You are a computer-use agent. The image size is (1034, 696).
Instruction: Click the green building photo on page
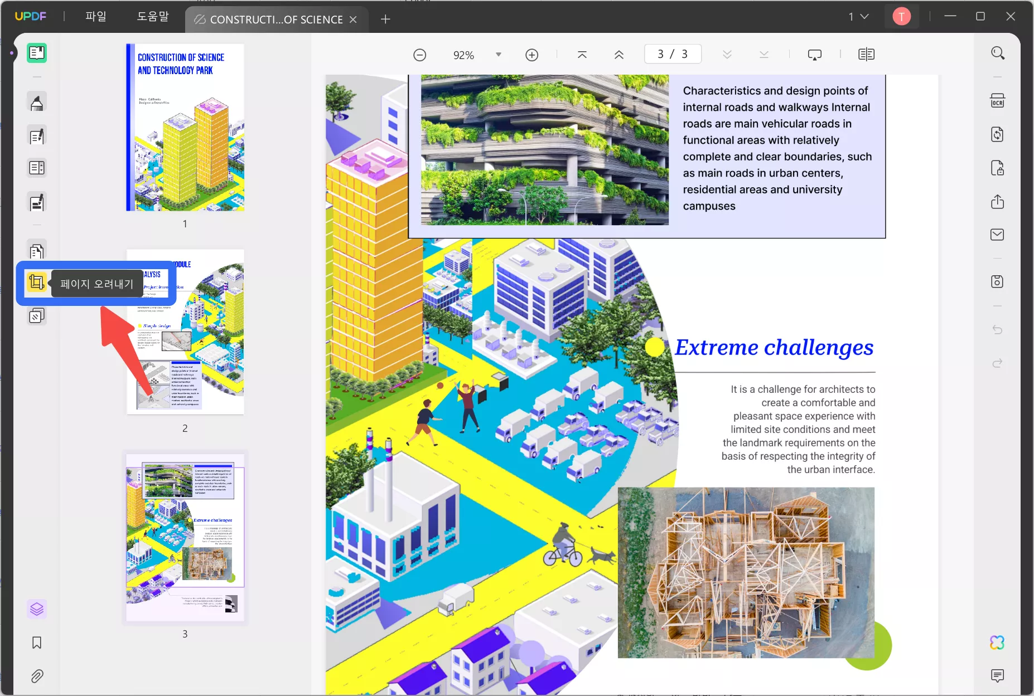tap(545, 150)
